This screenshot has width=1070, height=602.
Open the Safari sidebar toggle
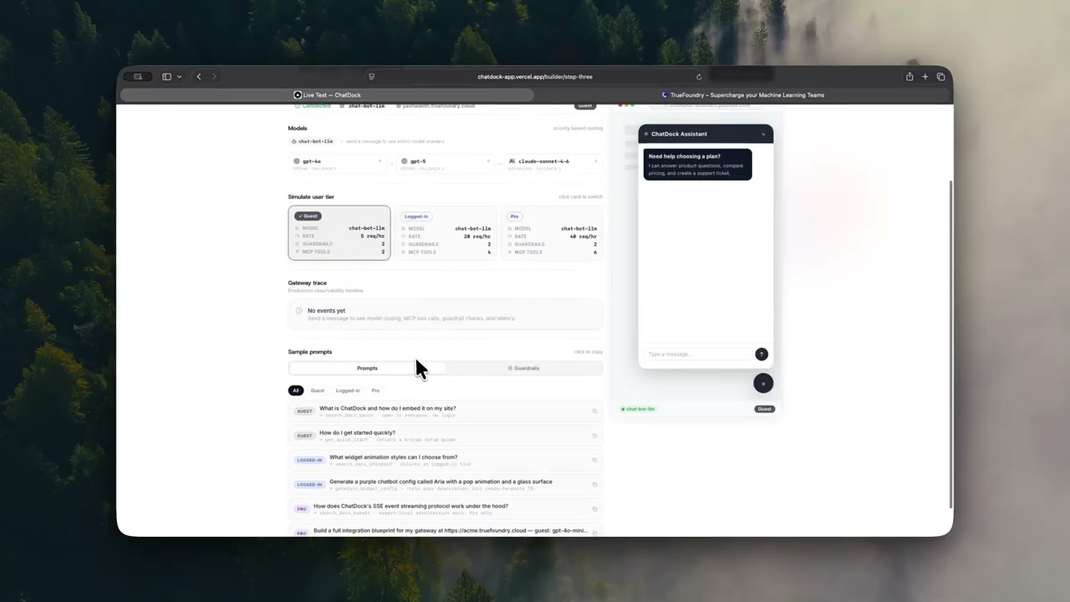(166, 77)
